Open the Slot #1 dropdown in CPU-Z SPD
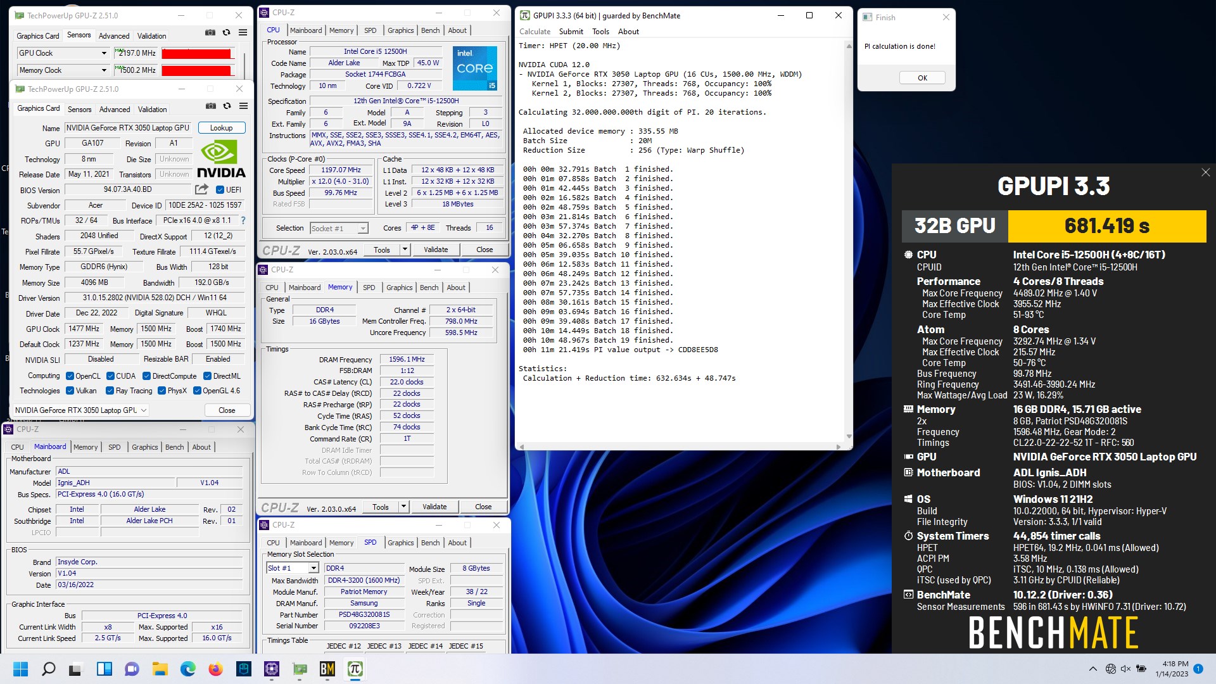Viewport: 1216px width, 684px height. [x=292, y=568]
